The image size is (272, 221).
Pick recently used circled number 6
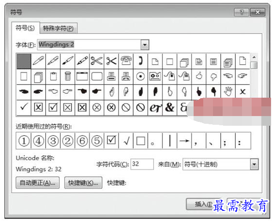(82, 141)
